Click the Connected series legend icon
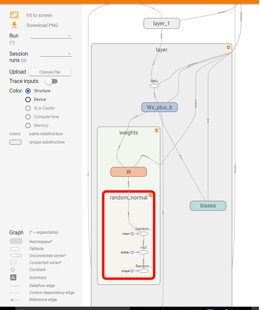The width and height of the screenshot is (260, 310). click(13, 262)
